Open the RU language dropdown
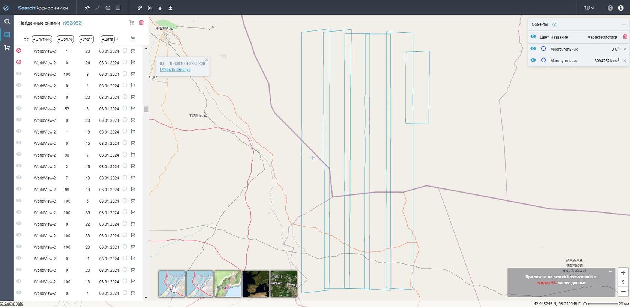630x307 pixels. (x=589, y=8)
